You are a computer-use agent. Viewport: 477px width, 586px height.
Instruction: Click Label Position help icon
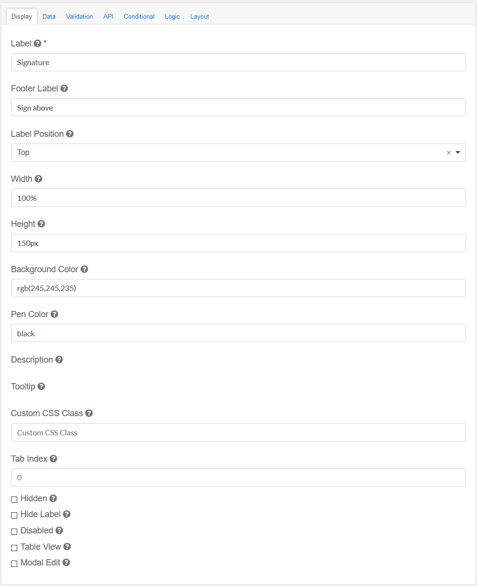pos(70,134)
